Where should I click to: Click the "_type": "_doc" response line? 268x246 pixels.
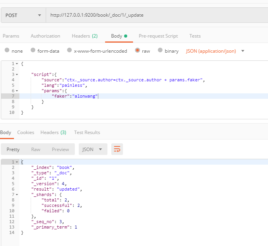point(52,173)
